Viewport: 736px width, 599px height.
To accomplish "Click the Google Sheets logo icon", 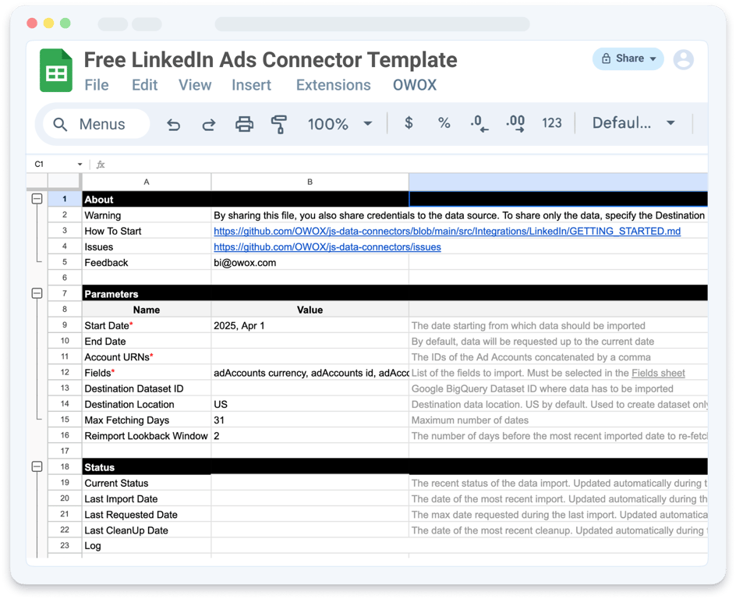I will (56, 70).
